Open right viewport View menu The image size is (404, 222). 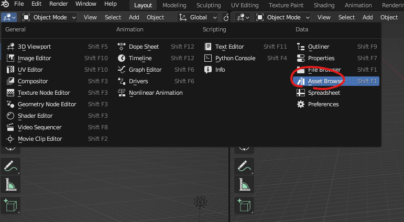pos(324,17)
